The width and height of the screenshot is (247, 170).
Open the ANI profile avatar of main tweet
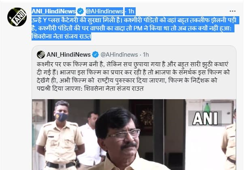pyautogui.click(x=17, y=17)
